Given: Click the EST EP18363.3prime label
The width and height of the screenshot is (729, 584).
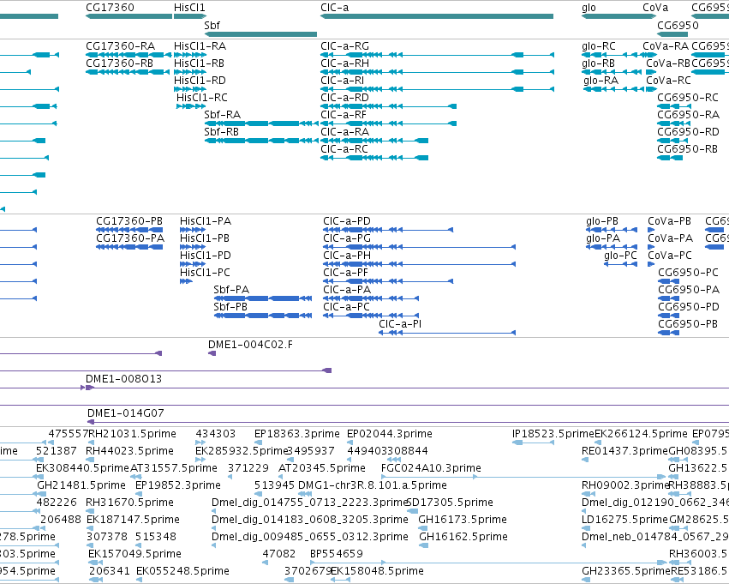Looking at the screenshot, I should (296, 434).
